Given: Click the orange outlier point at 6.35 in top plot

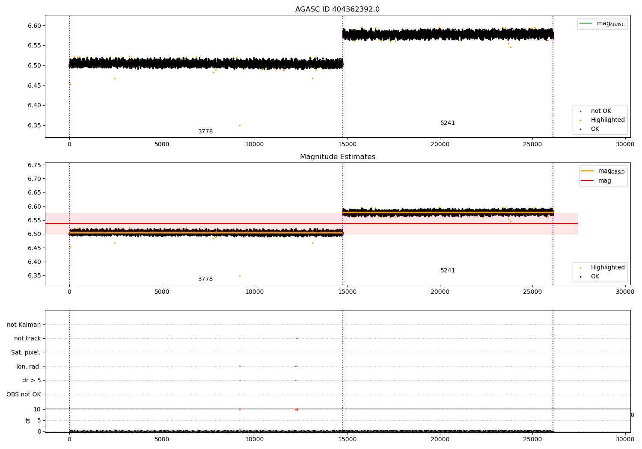Looking at the screenshot, I should (240, 125).
